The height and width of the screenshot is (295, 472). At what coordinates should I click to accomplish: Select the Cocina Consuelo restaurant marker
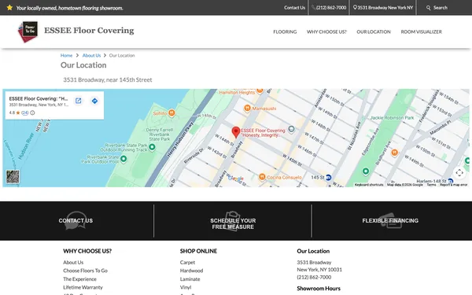coord(262,177)
